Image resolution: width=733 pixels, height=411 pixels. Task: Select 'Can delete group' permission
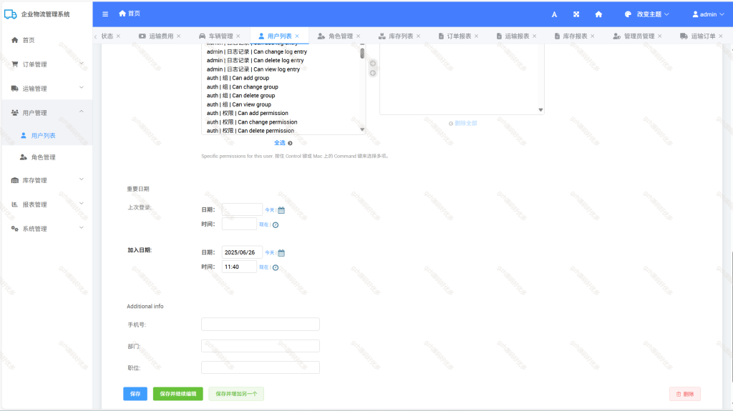pyautogui.click(x=241, y=96)
